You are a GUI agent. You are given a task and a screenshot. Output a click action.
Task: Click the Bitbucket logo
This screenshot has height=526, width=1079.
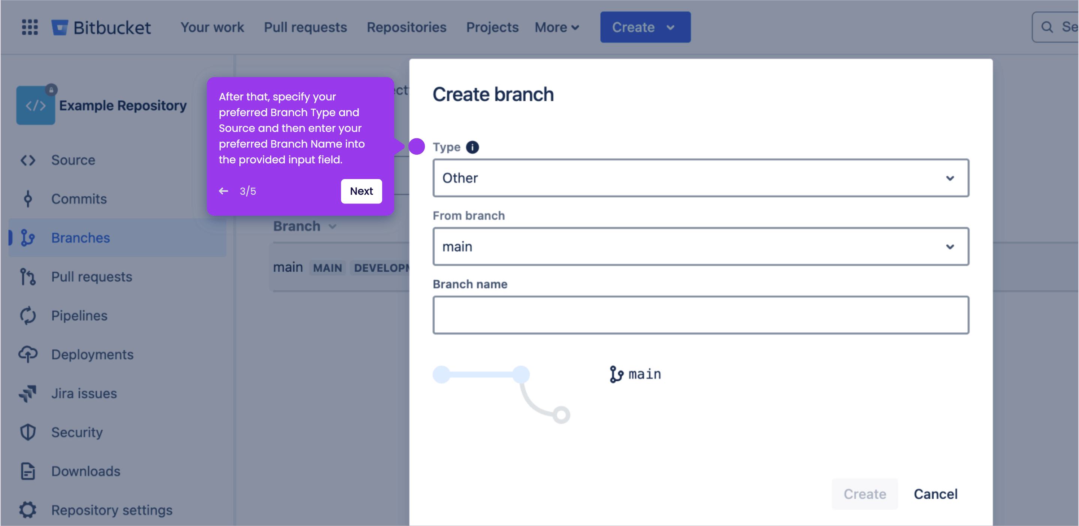[101, 28]
